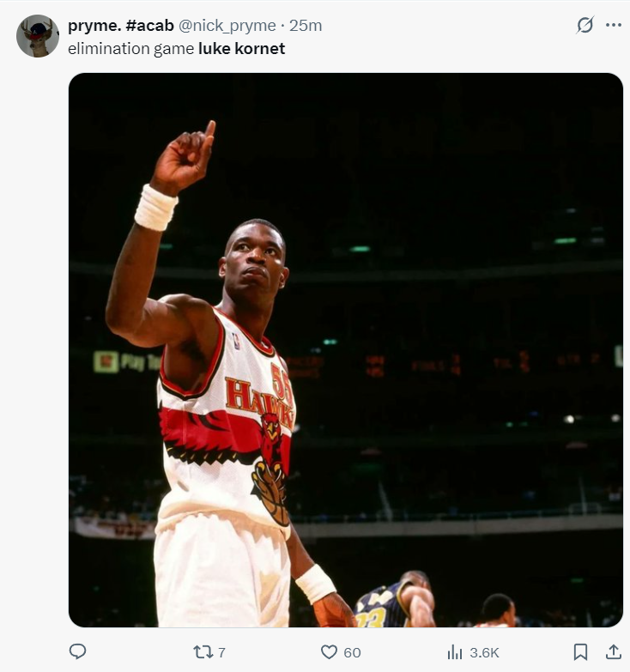Visit the @nick_pryme handle link
The width and height of the screenshot is (630, 672).
point(227,26)
